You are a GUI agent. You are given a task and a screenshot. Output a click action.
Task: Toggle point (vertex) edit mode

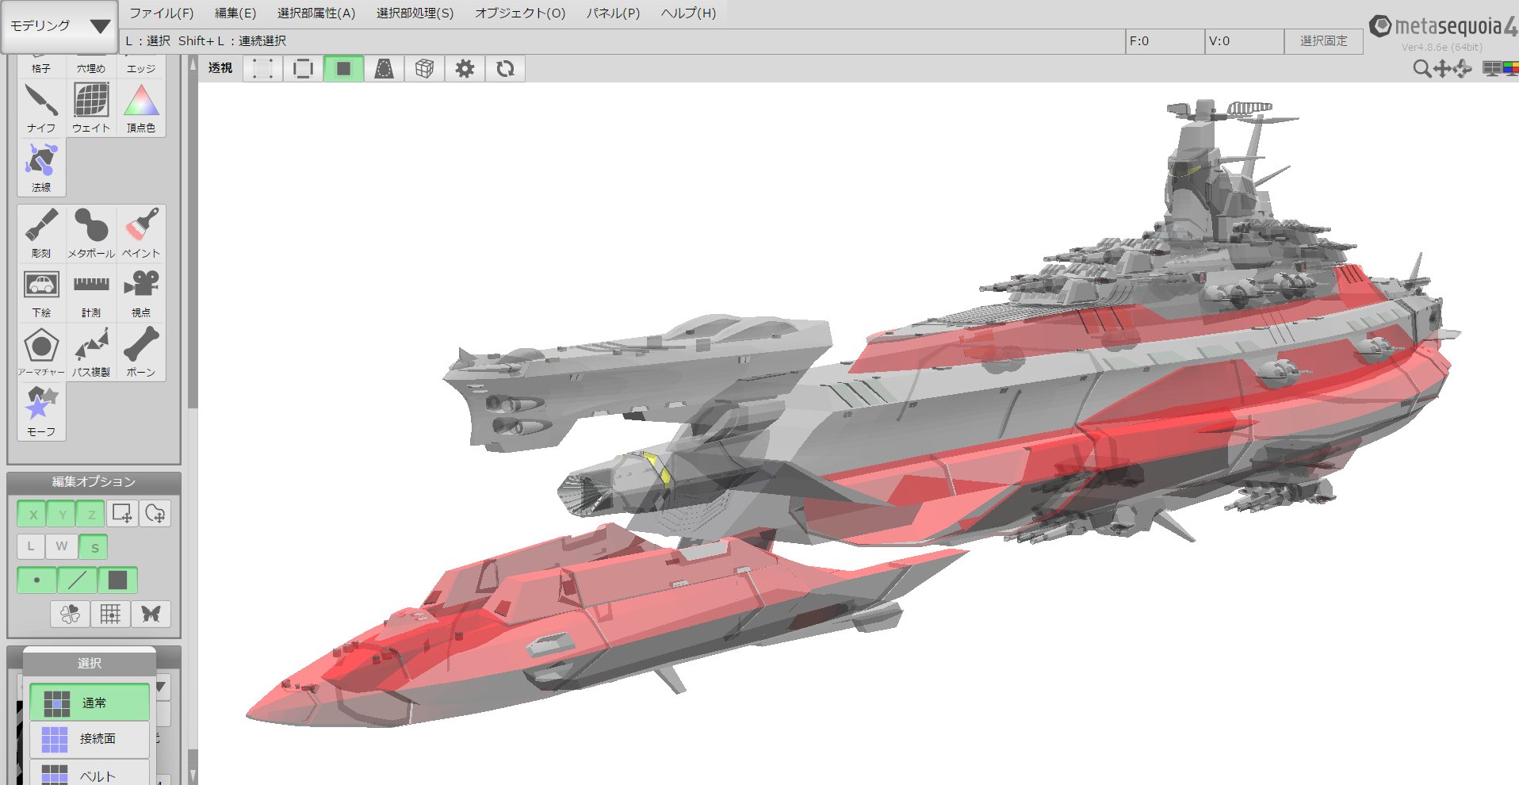[36, 580]
